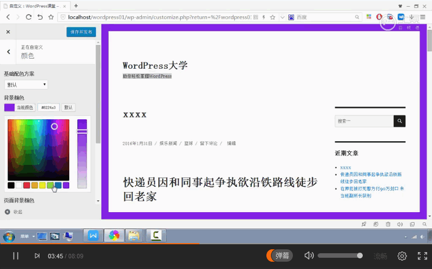Screen dimensions: 432x269
Task: Click the red Opera-style extension icon
Action: 379,17
